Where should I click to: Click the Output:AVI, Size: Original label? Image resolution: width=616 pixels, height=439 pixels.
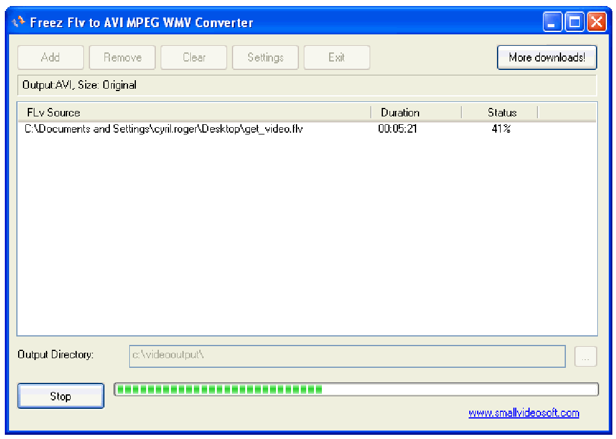79,85
